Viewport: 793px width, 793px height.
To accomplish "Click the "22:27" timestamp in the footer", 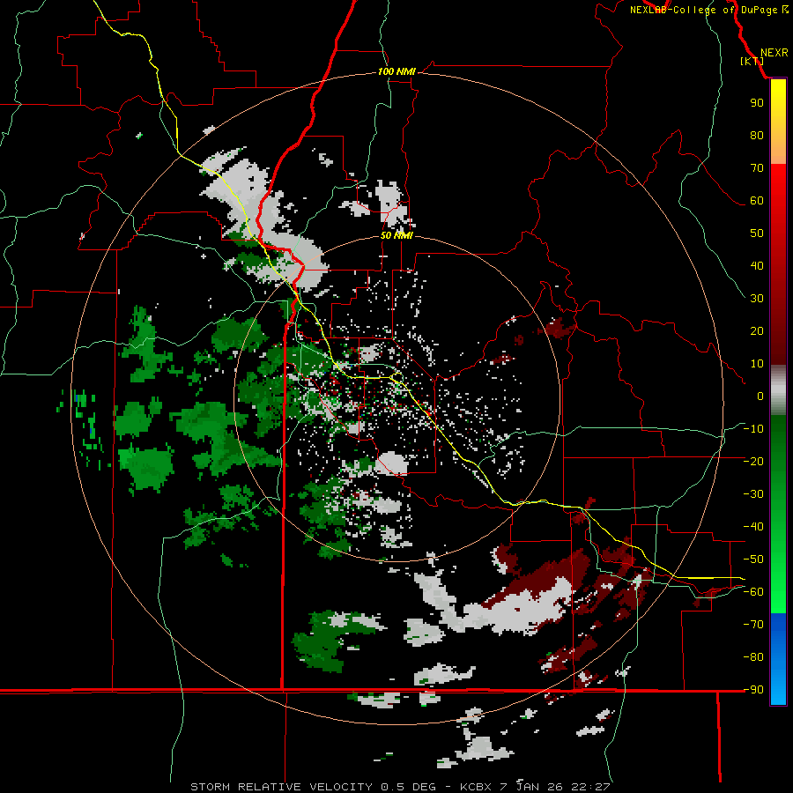I will (590, 787).
